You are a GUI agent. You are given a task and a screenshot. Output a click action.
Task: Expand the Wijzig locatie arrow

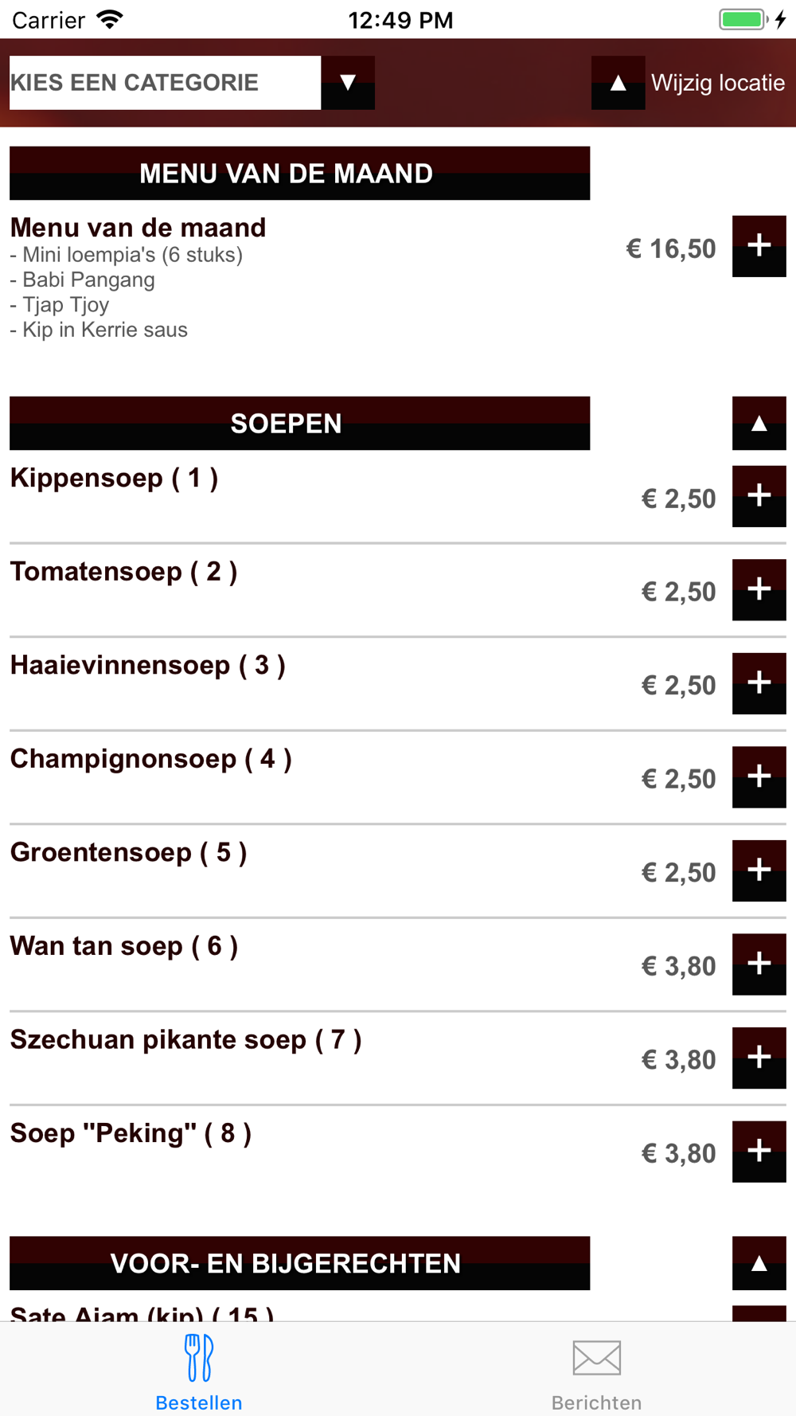pos(618,83)
